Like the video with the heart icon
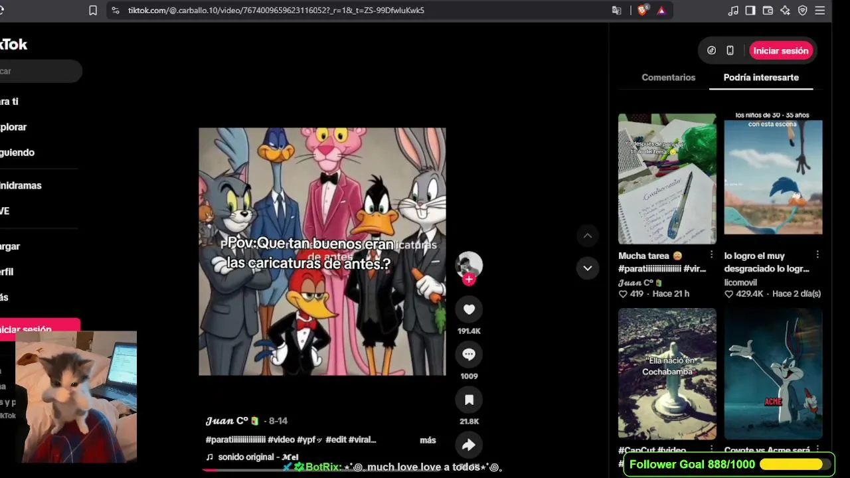The height and width of the screenshot is (478, 850). (x=469, y=309)
